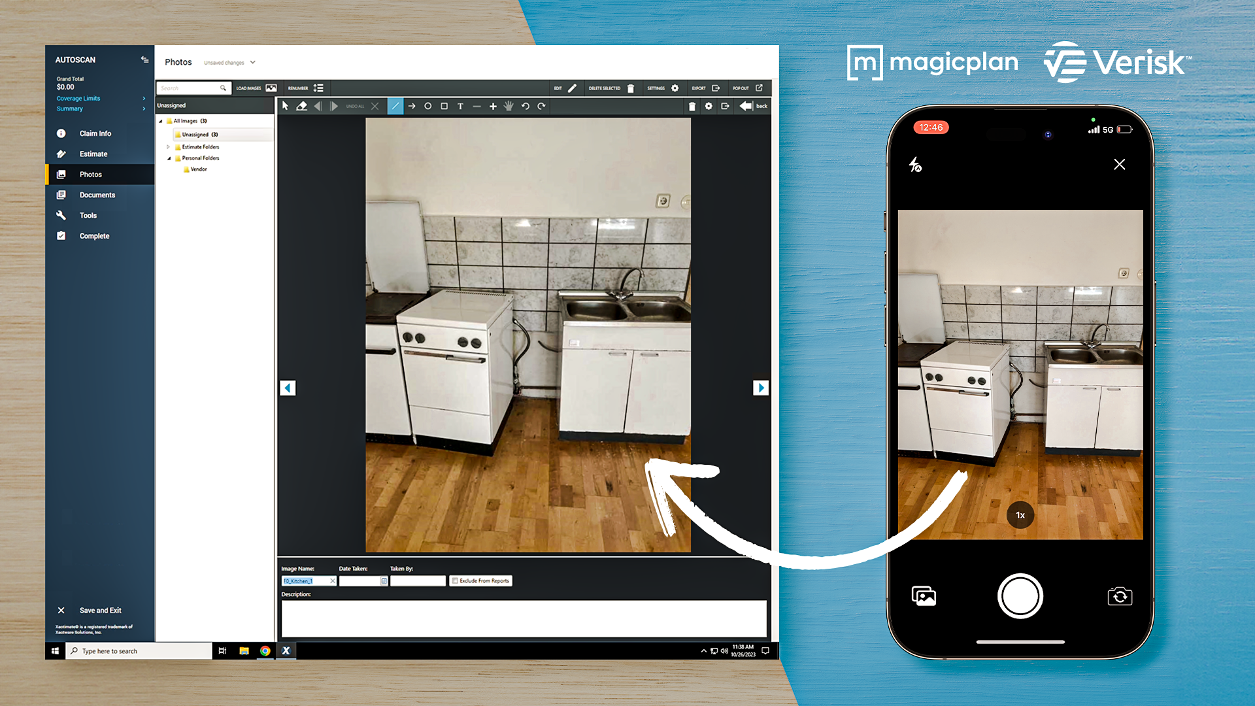Close the phone camera view
This screenshot has width=1255, height=706.
click(1120, 165)
